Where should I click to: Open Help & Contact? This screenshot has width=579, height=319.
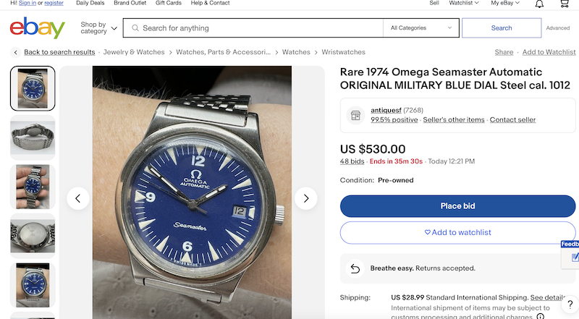click(210, 3)
